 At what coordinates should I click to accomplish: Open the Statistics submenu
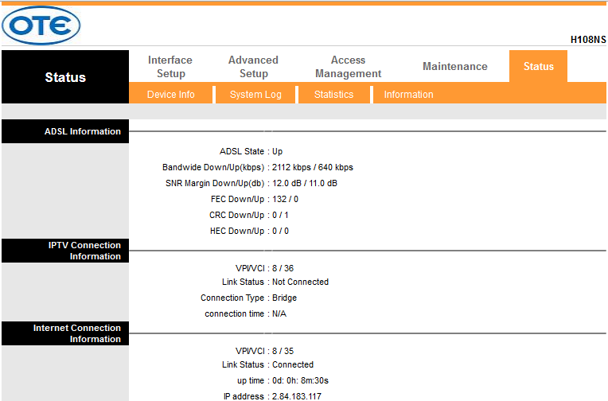(x=334, y=95)
